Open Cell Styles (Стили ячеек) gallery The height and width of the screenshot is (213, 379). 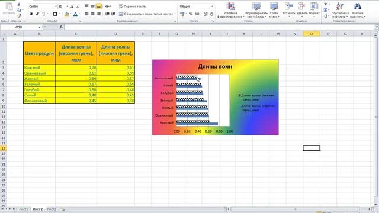coord(274,10)
